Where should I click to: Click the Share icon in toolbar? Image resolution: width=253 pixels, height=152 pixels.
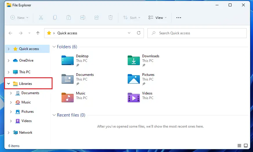point(97,17)
